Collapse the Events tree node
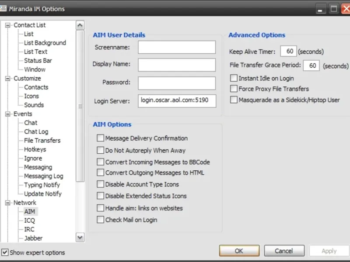Screen dimensions: 350x262 (7, 114)
